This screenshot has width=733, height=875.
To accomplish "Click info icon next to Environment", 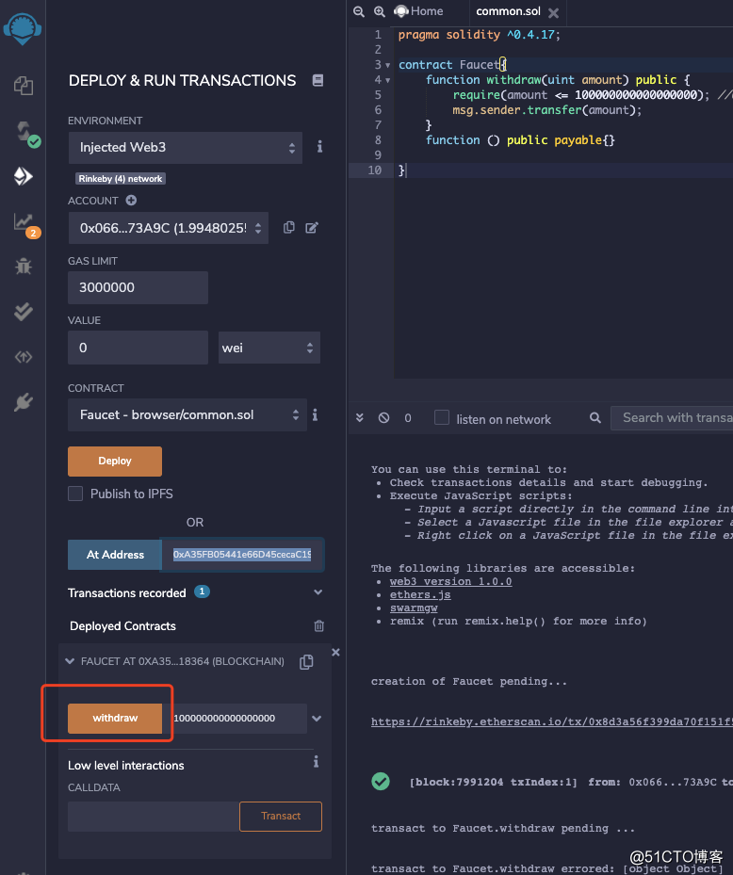I will [x=319, y=147].
